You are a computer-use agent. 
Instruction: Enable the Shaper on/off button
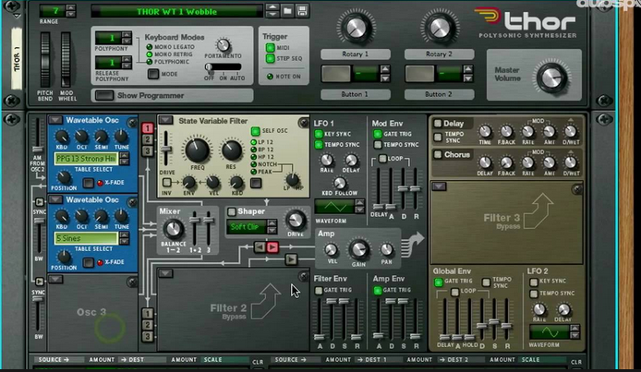[234, 212]
